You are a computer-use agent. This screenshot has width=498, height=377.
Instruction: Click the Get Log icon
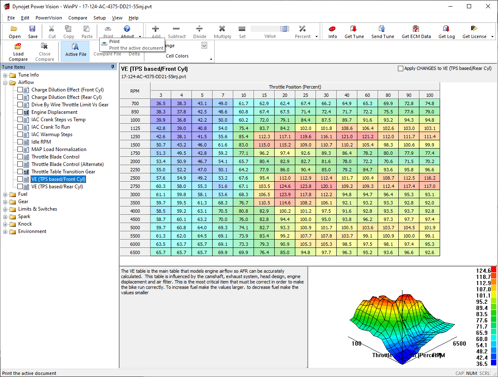[446, 29]
